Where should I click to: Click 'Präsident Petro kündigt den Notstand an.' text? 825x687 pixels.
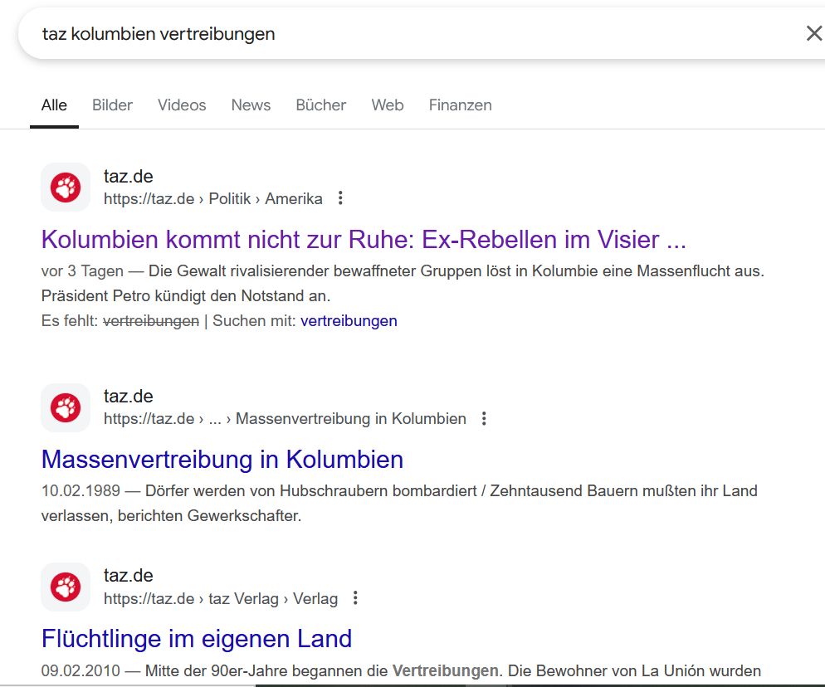[186, 295]
